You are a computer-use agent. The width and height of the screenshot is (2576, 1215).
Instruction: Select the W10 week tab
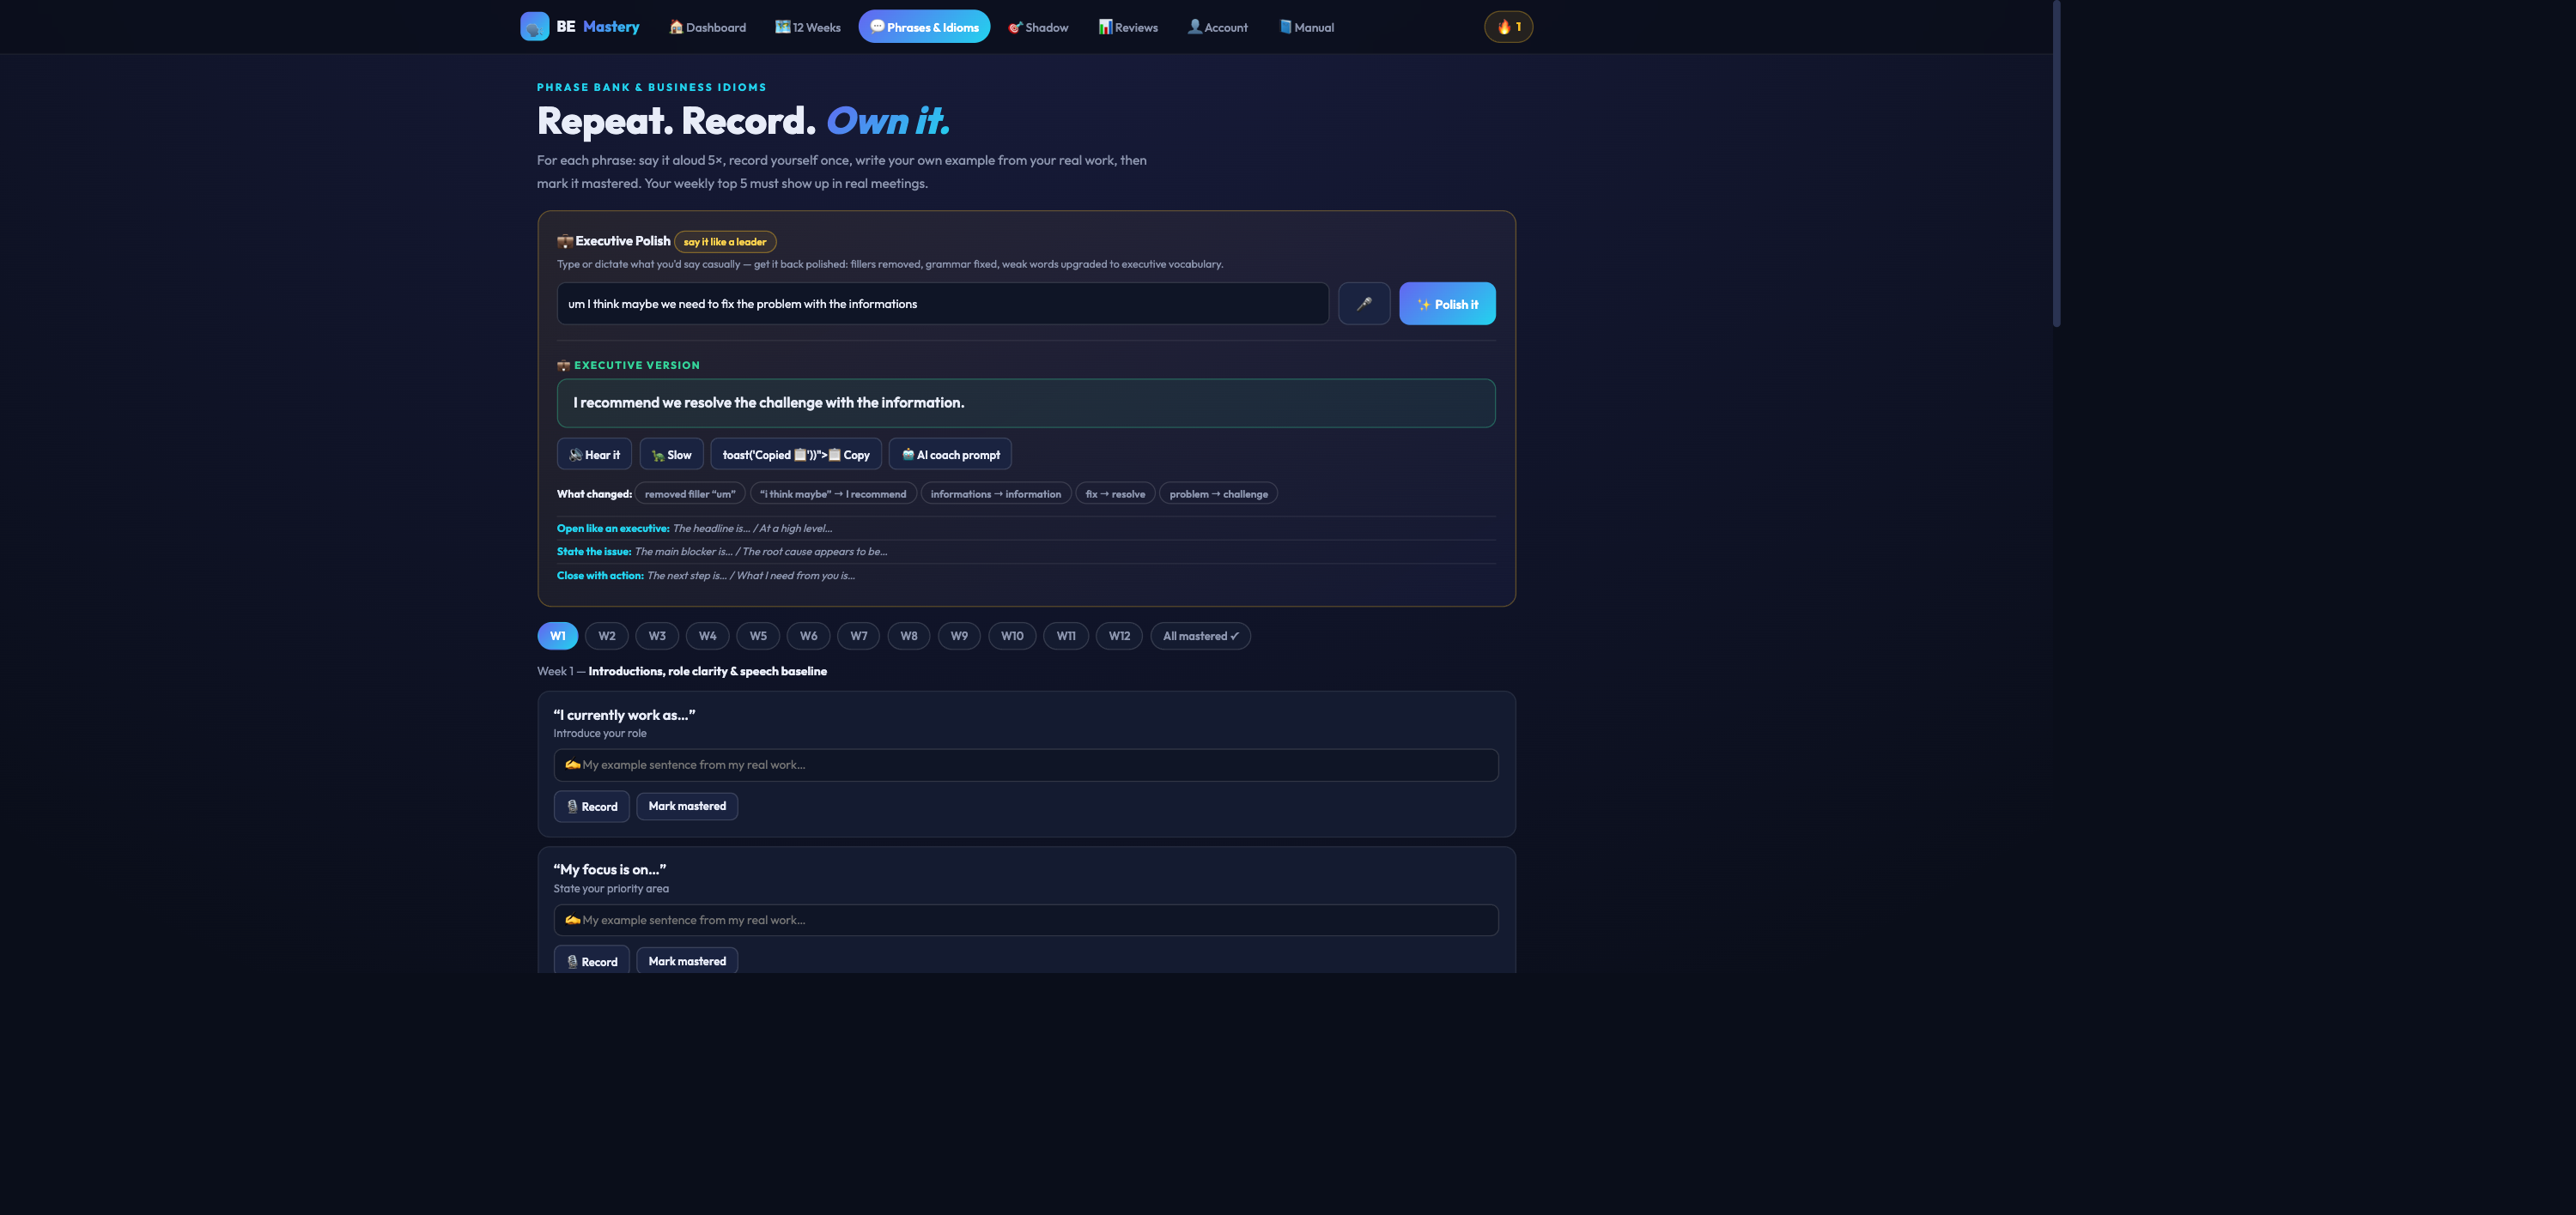tap(1012, 637)
